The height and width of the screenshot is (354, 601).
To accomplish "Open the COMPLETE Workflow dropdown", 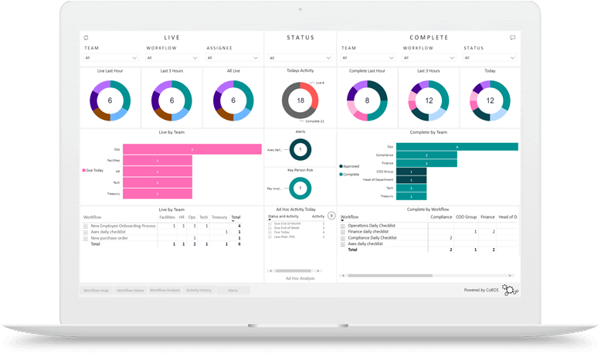I will pos(429,57).
